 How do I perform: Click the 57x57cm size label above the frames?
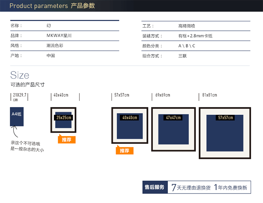point(122,95)
